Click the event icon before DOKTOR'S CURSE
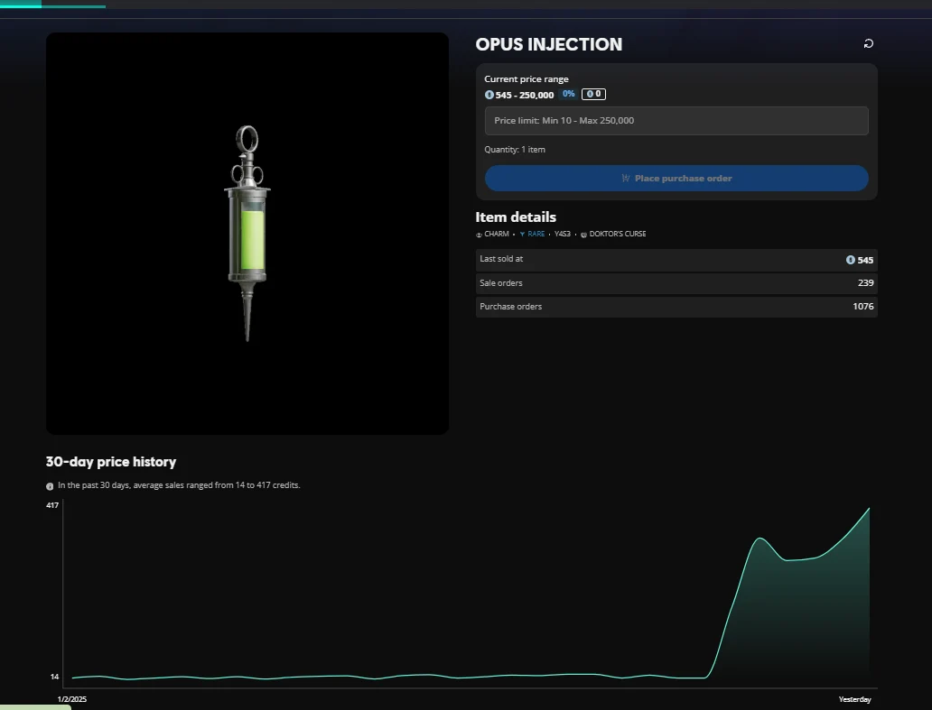Screen dimensions: 932x710 click(x=583, y=235)
